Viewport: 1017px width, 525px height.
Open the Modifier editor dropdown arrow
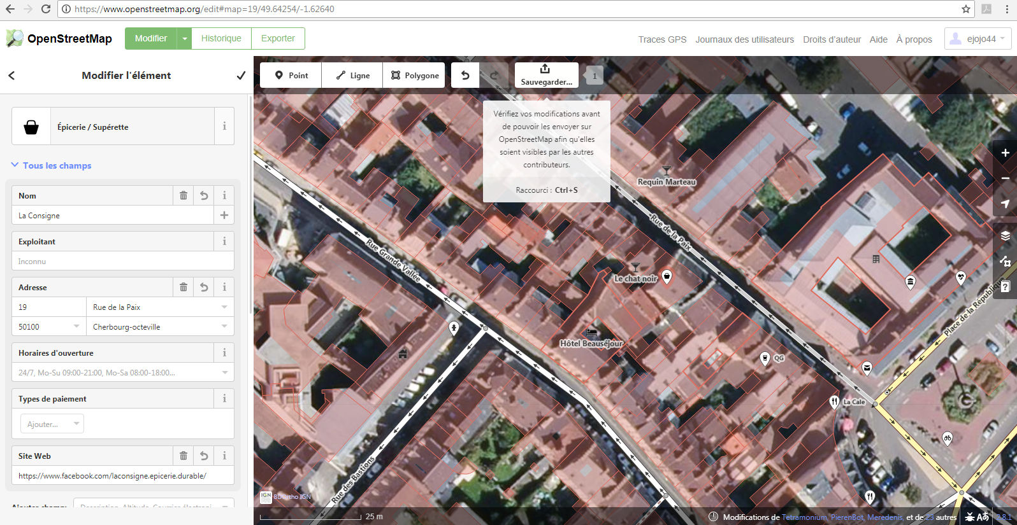tap(184, 38)
